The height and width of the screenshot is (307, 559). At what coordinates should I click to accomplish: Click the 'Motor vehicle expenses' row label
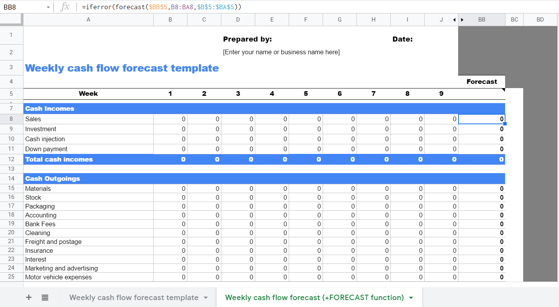coord(58,277)
